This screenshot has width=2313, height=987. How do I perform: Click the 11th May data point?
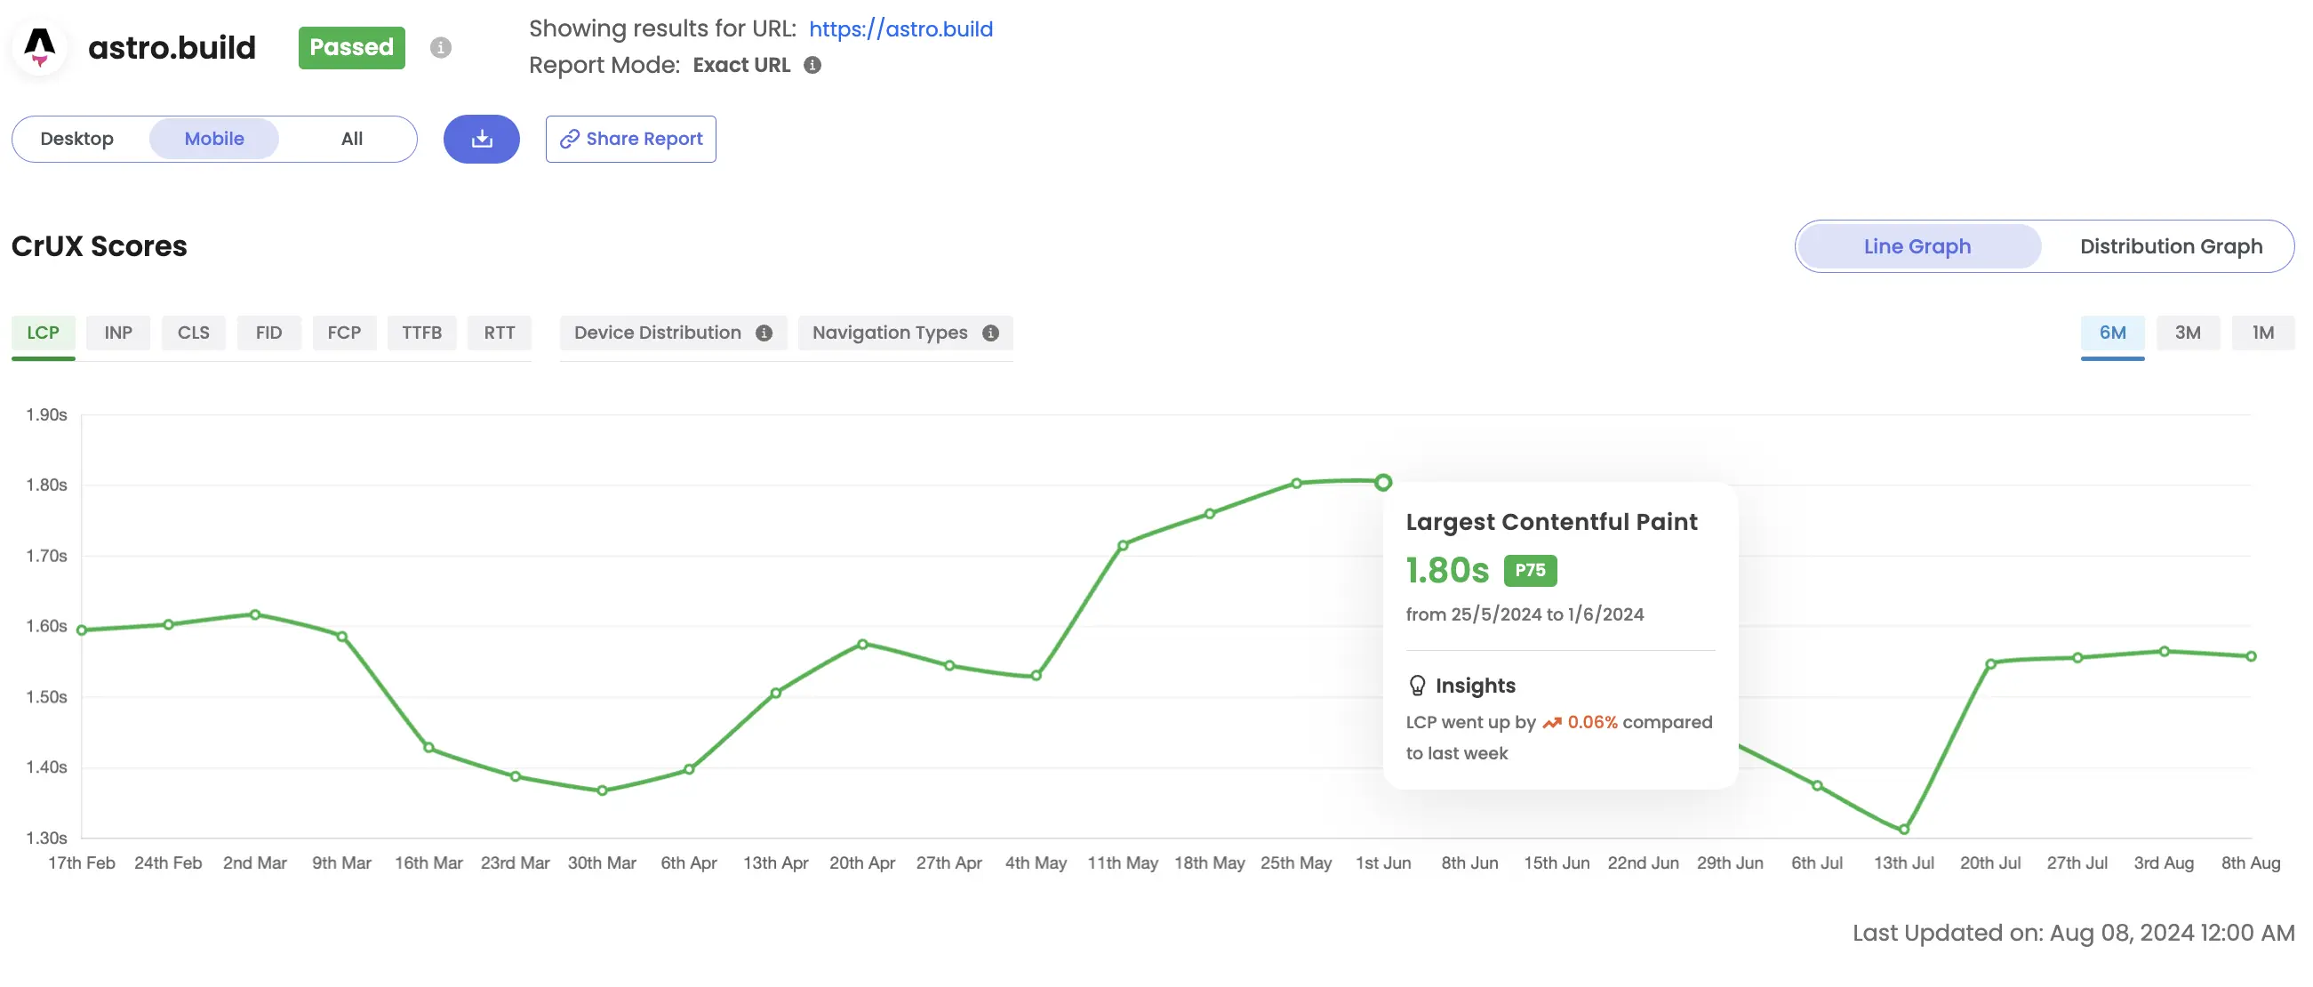(x=1124, y=545)
